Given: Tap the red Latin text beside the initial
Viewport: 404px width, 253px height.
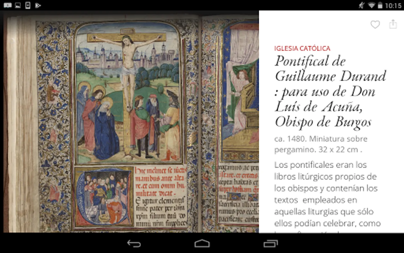Looking at the screenshot, I should pyautogui.click(x=160, y=182).
